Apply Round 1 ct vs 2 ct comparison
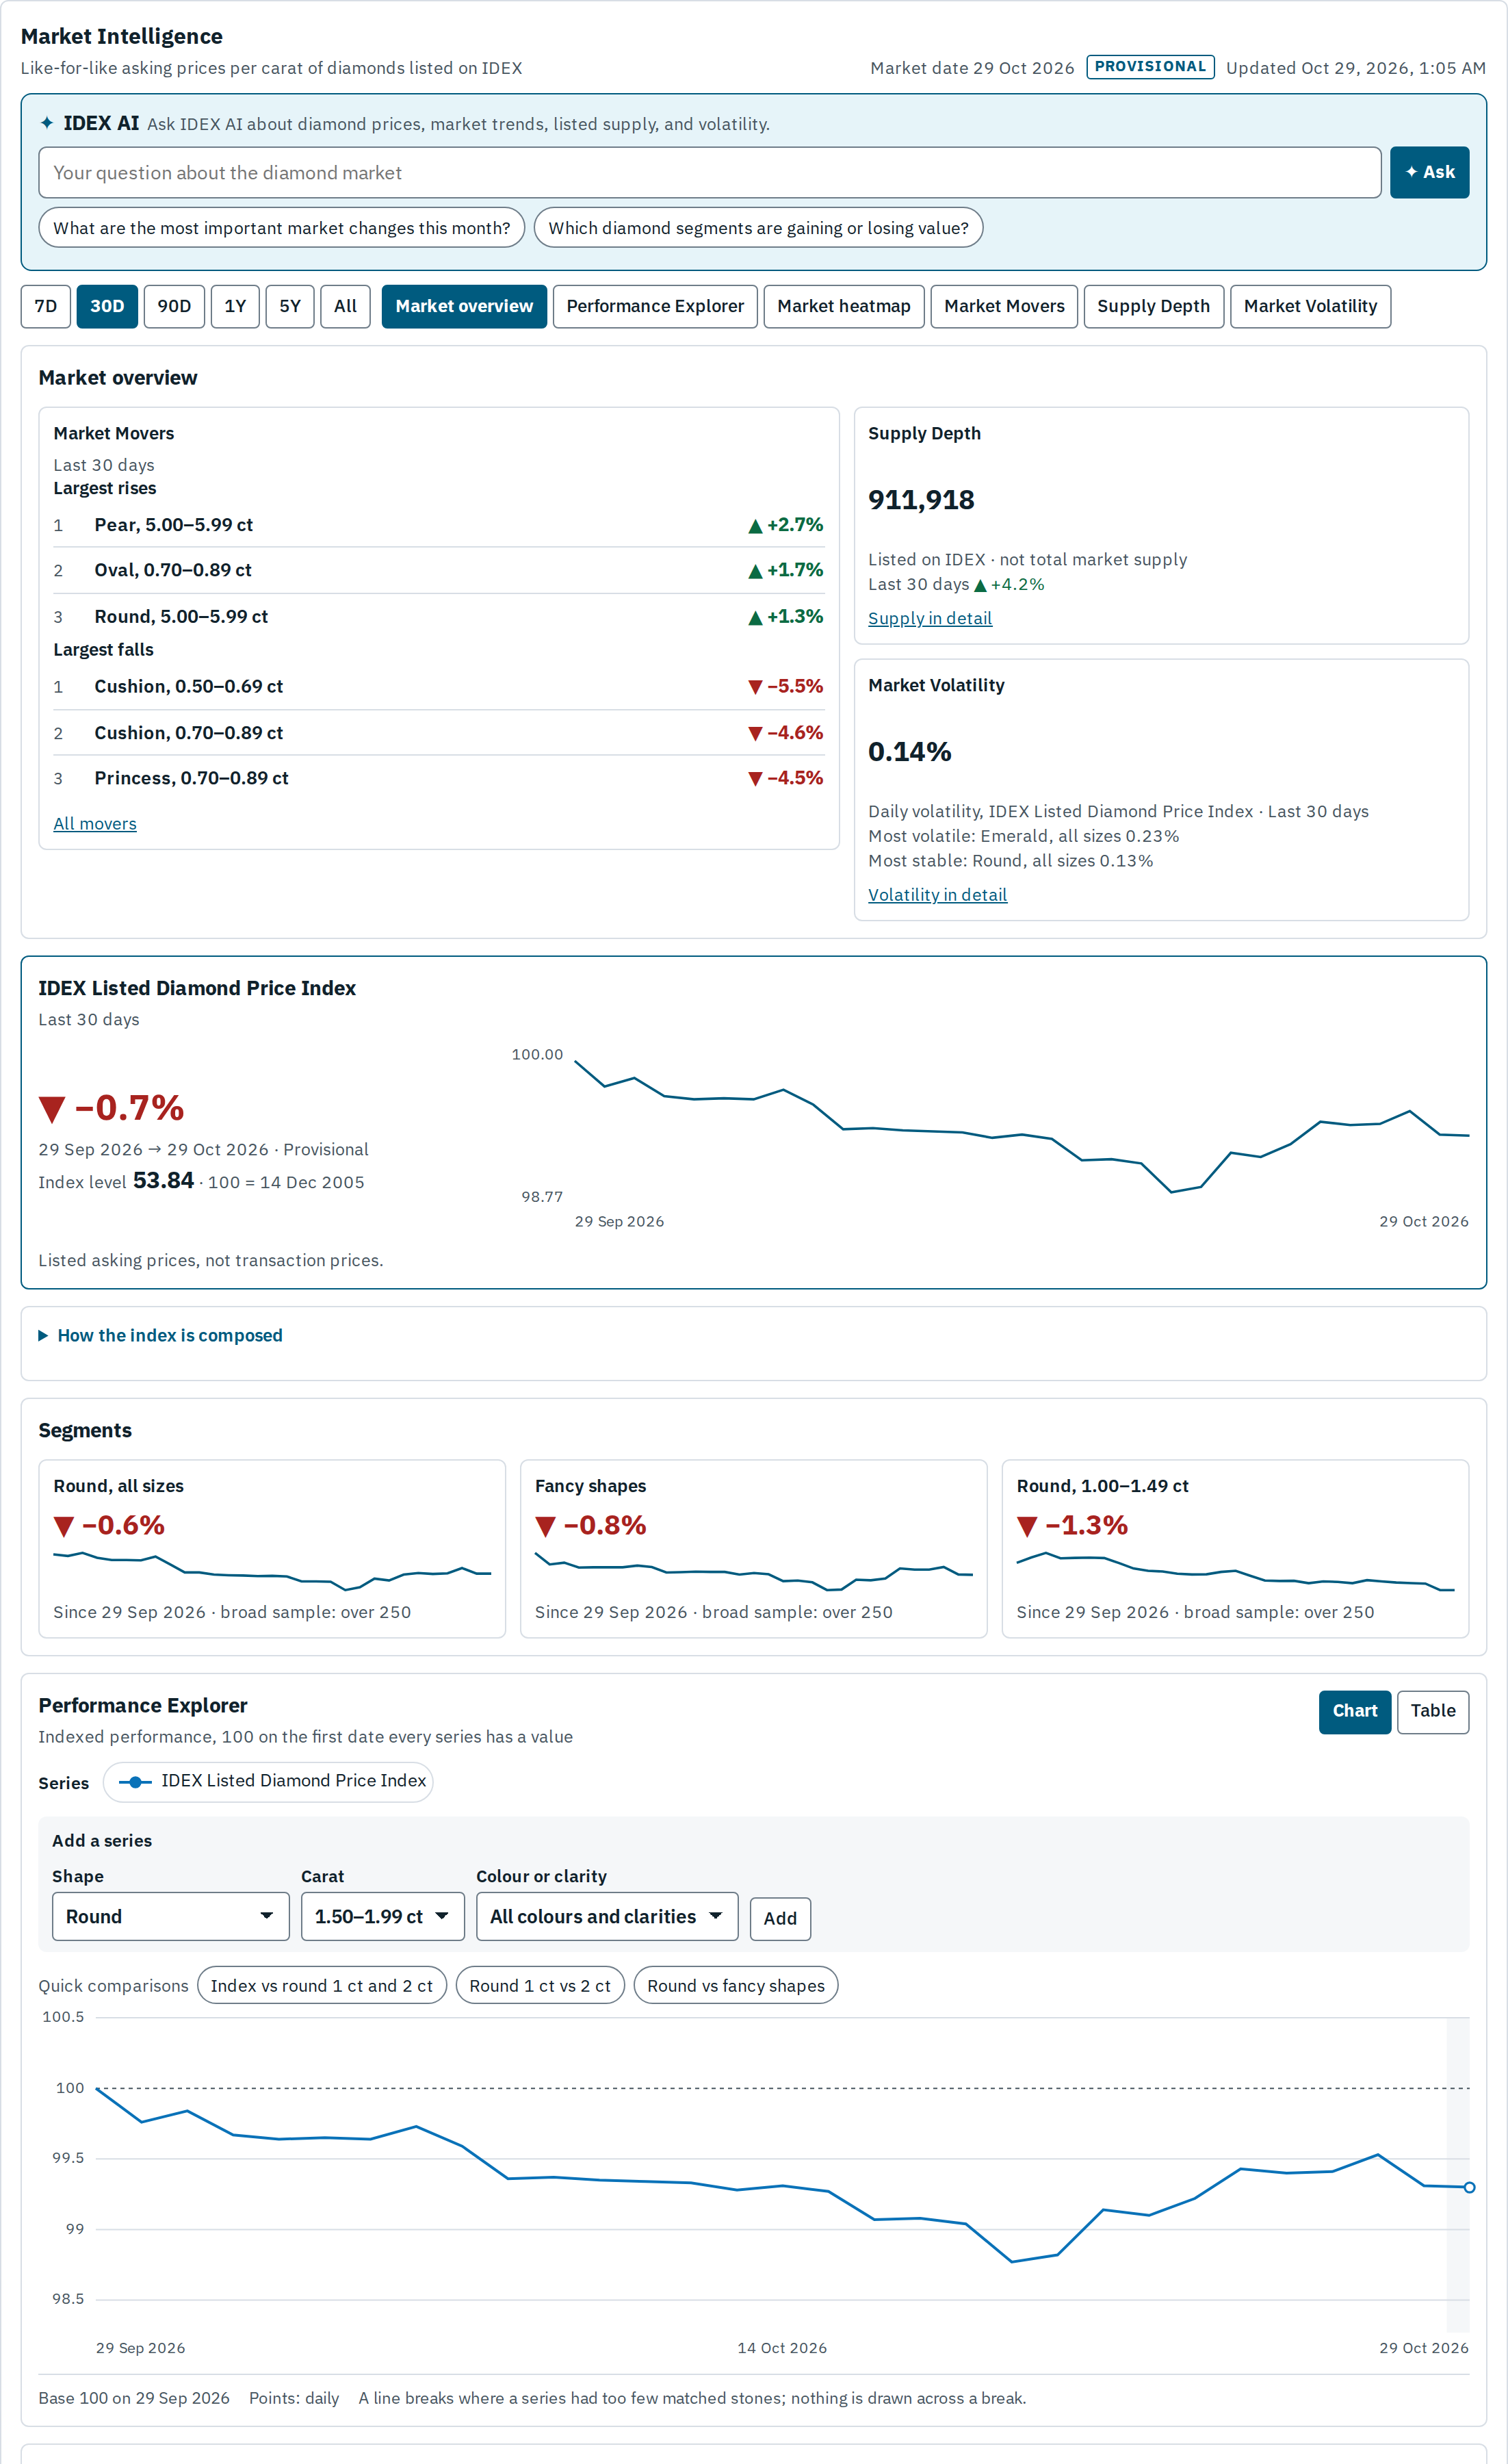 tap(540, 1985)
